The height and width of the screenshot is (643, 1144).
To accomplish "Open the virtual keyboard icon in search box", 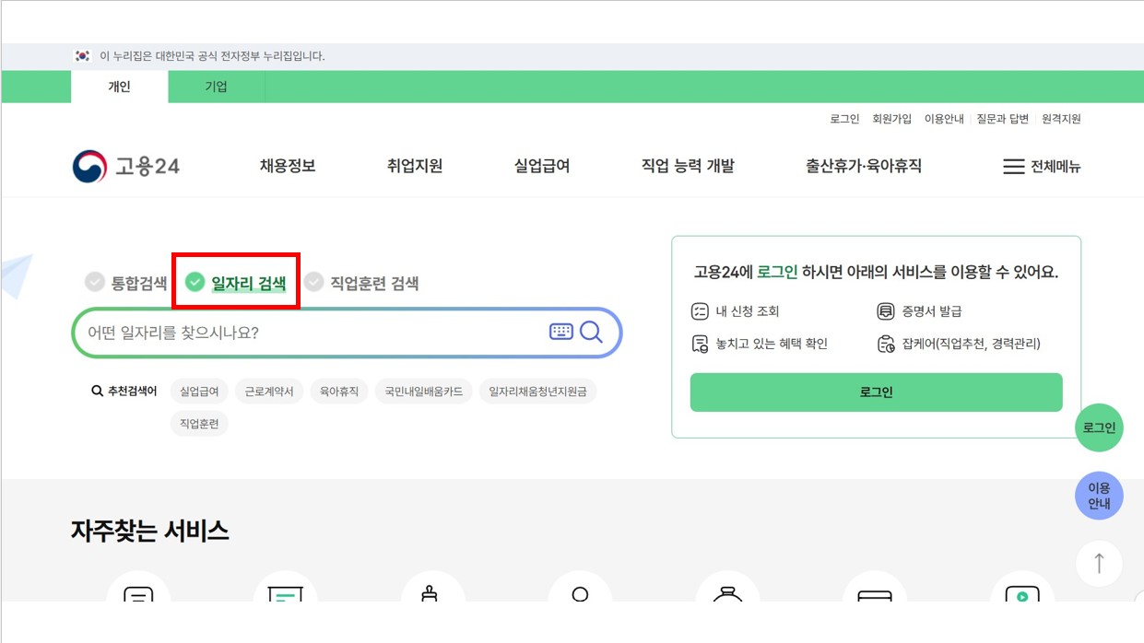I will pyautogui.click(x=560, y=332).
